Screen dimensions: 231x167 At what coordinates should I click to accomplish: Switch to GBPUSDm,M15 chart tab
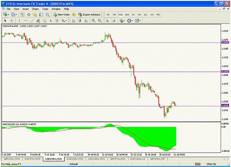pos(12,159)
